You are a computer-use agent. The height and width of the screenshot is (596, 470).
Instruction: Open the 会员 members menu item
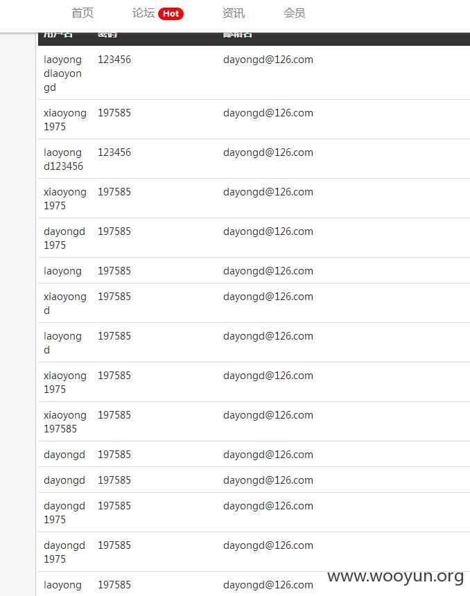[295, 13]
